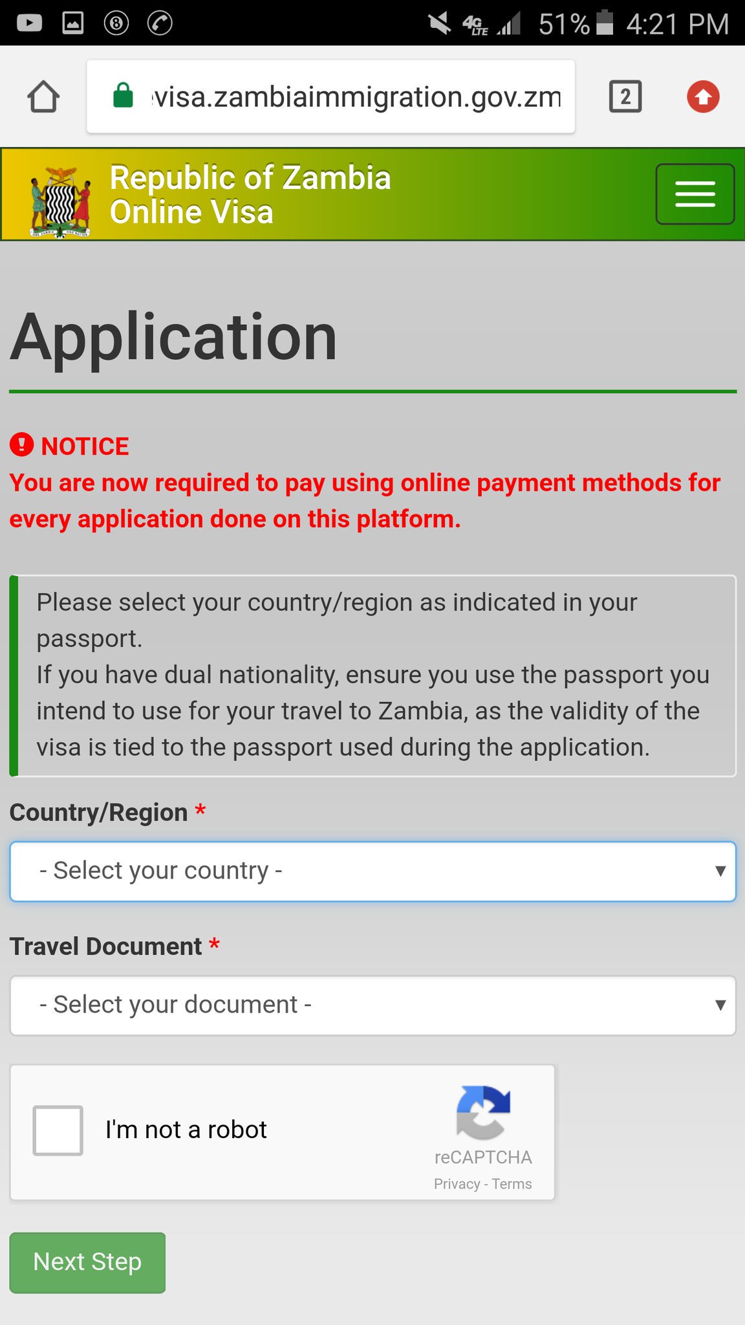The width and height of the screenshot is (745, 1325).
Task: Tap the battery indicator in status bar
Action: pos(604,23)
